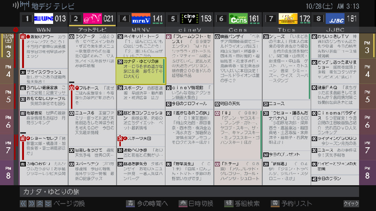Image resolution: width=376 pixels, height=211 pixels.
Task: Select remote number 8 channel button
Action: tap(318, 19)
